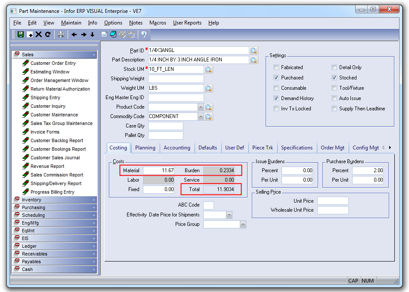Screen dimensions: 409x292
Task: Click Purchase Burdens Percent field
Action: point(368,170)
